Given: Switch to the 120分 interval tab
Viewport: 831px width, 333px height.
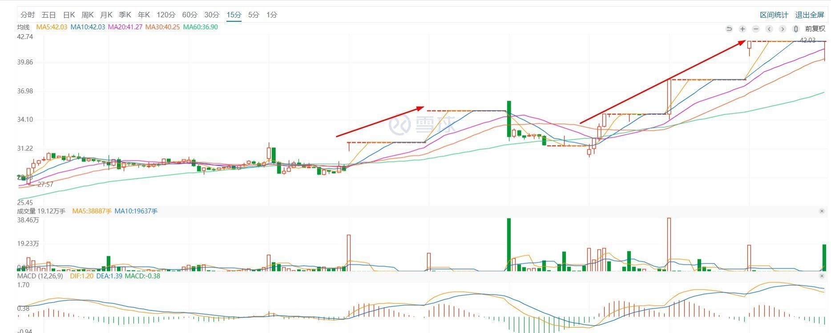Looking at the screenshot, I should tap(166, 15).
